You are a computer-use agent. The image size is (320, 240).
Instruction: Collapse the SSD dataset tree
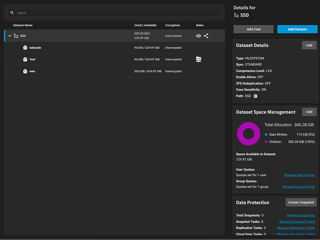click(x=10, y=36)
